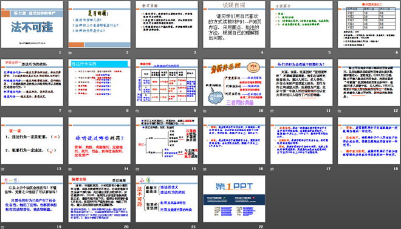Click the animation star icon below slide 8
Screen dimensions: 401x229
(x=70, y=111)
